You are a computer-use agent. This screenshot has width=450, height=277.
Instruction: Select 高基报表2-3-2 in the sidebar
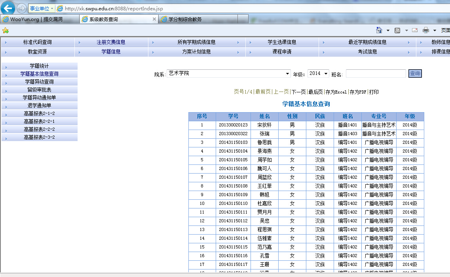(x=39, y=138)
